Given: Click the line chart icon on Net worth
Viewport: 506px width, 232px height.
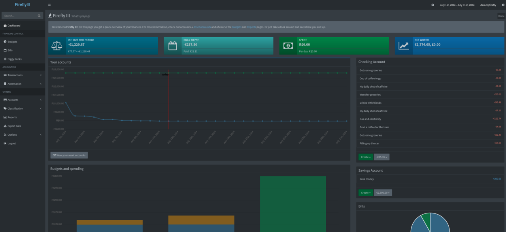Looking at the screenshot, I should pos(404,46).
